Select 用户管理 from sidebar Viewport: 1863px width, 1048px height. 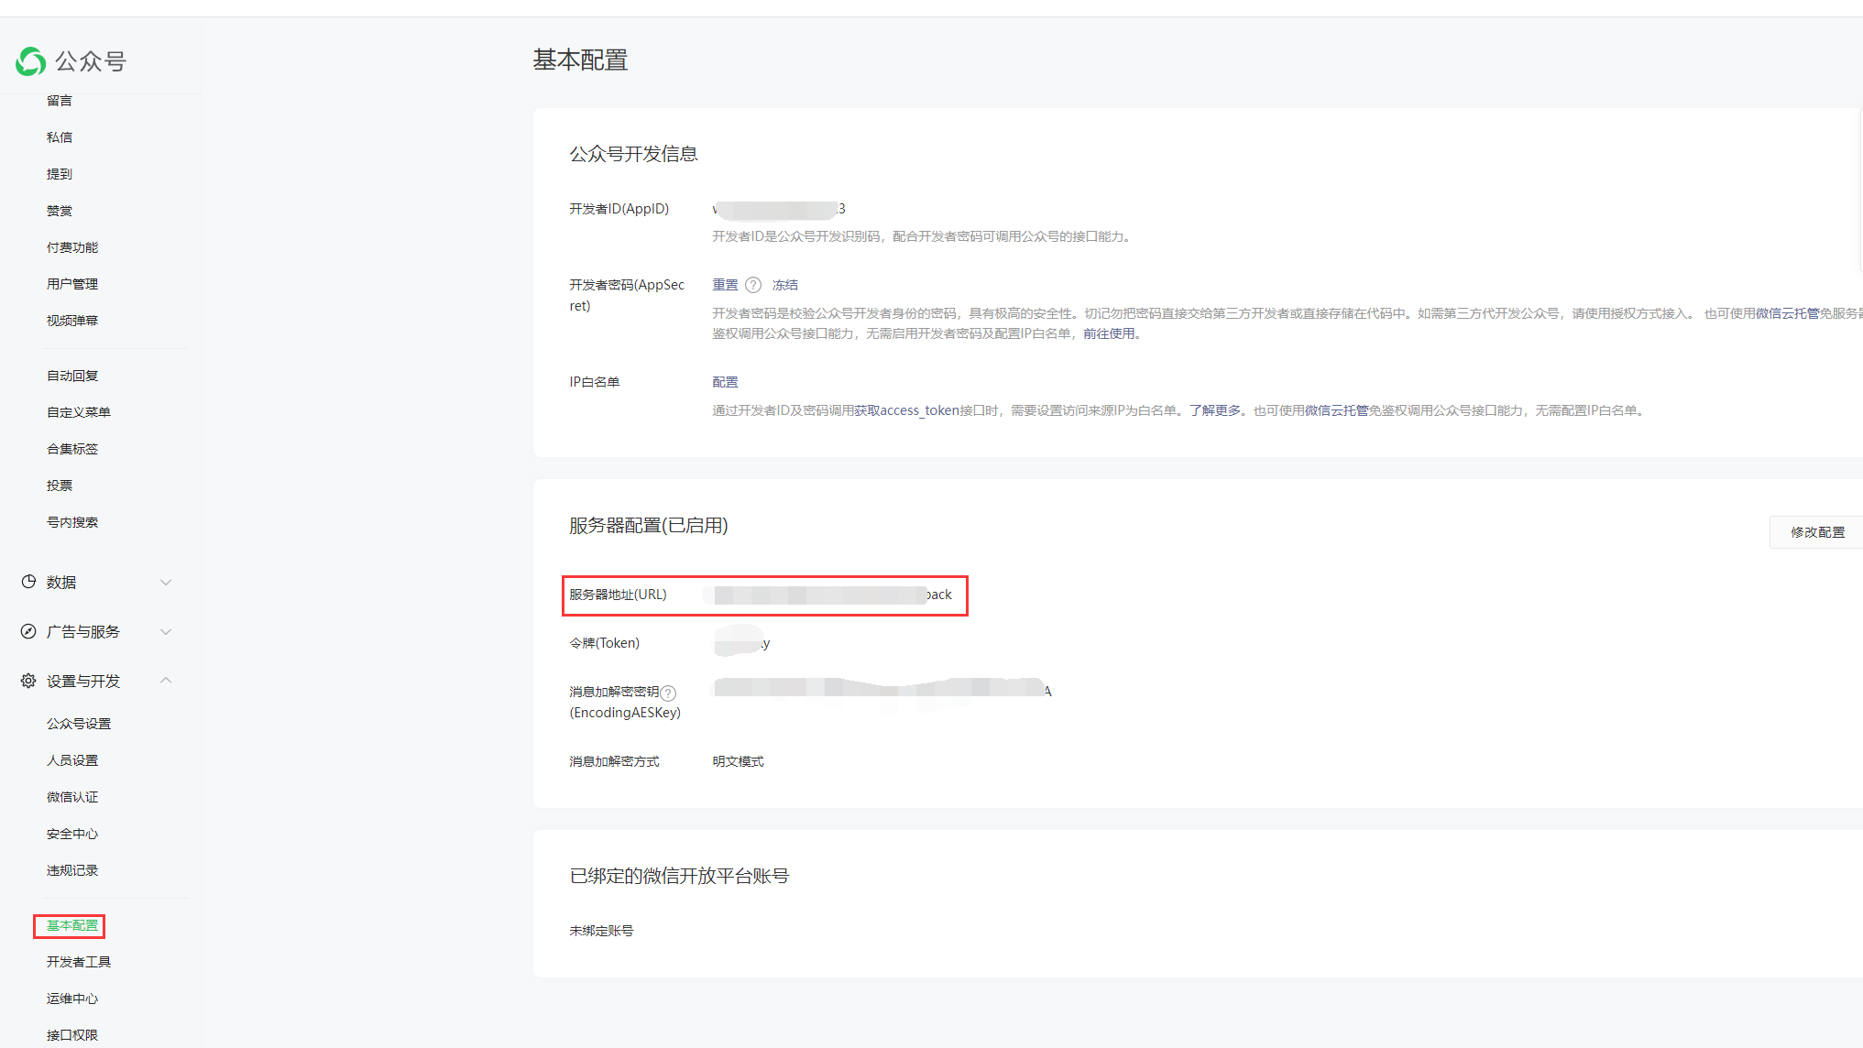72,284
